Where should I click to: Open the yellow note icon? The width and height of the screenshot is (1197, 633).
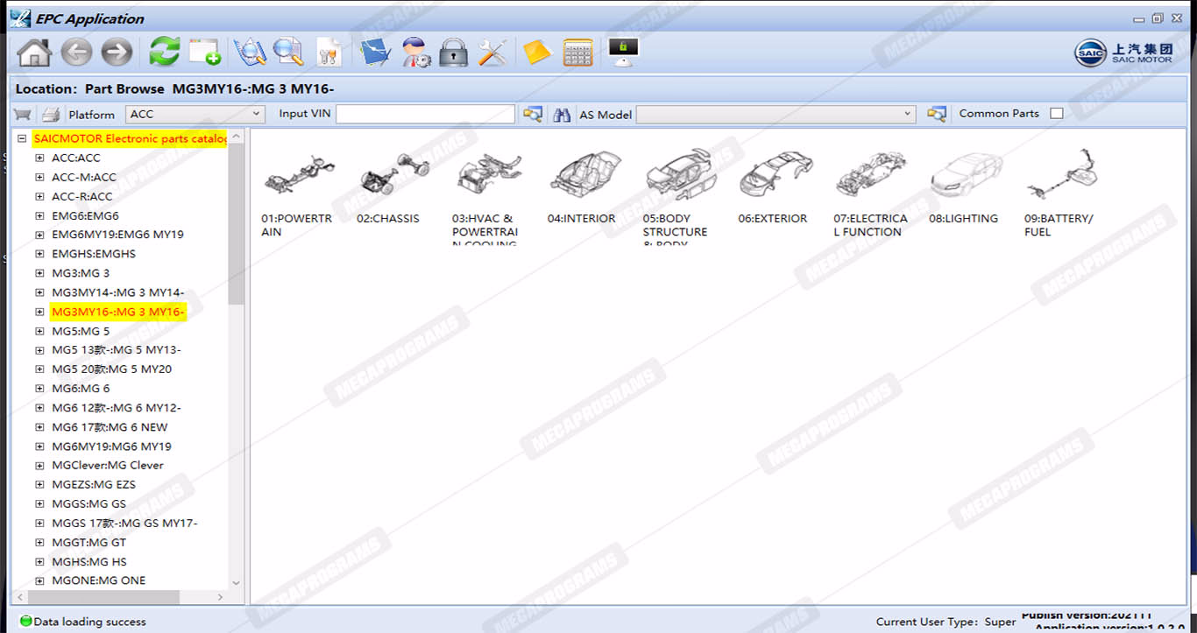pos(536,52)
